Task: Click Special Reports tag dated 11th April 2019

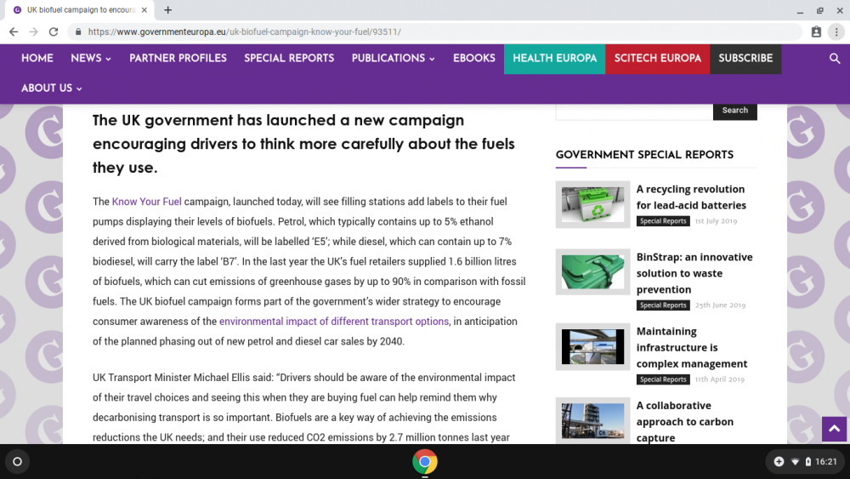Action: point(663,379)
